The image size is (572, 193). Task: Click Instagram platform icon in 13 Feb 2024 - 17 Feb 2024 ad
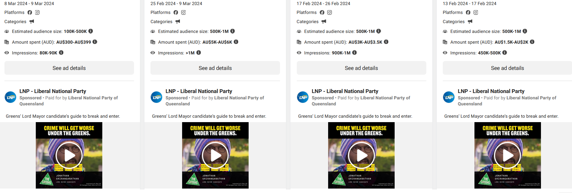(476, 12)
